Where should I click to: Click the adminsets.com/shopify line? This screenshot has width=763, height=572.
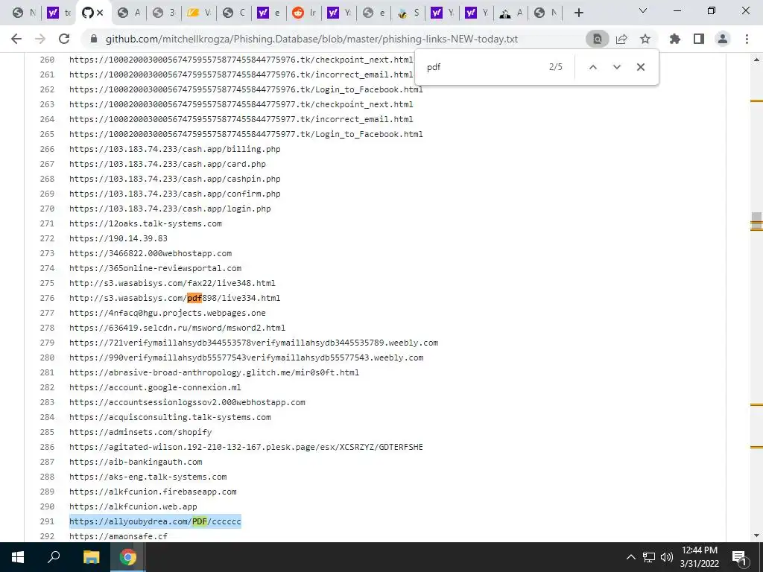click(141, 432)
